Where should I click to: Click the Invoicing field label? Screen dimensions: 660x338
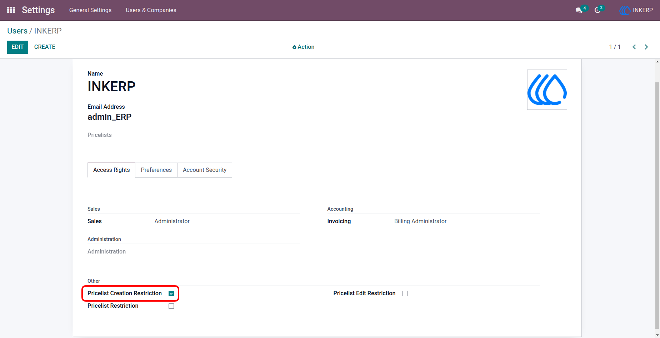click(339, 221)
